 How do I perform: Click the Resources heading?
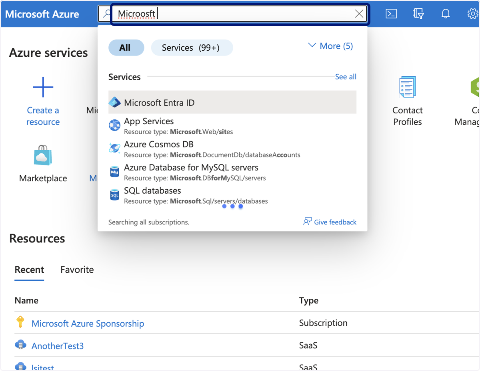click(x=37, y=238)
